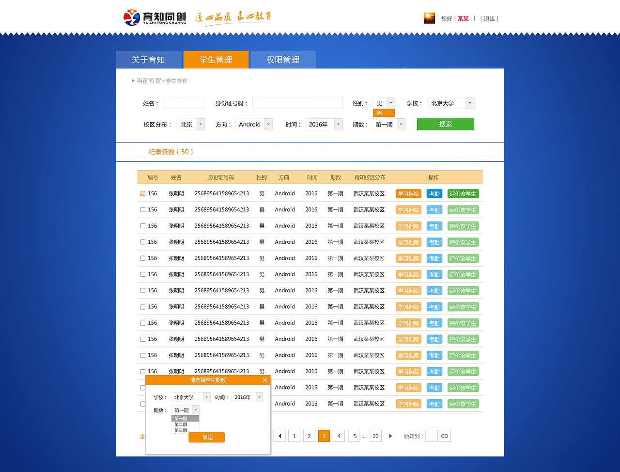
Task: Click the 匠心品质 良心教育 slogan image
Action: [233, 17]
